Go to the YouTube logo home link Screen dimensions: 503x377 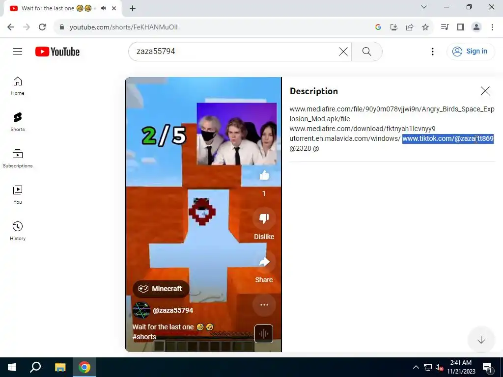tap(57, 52)
